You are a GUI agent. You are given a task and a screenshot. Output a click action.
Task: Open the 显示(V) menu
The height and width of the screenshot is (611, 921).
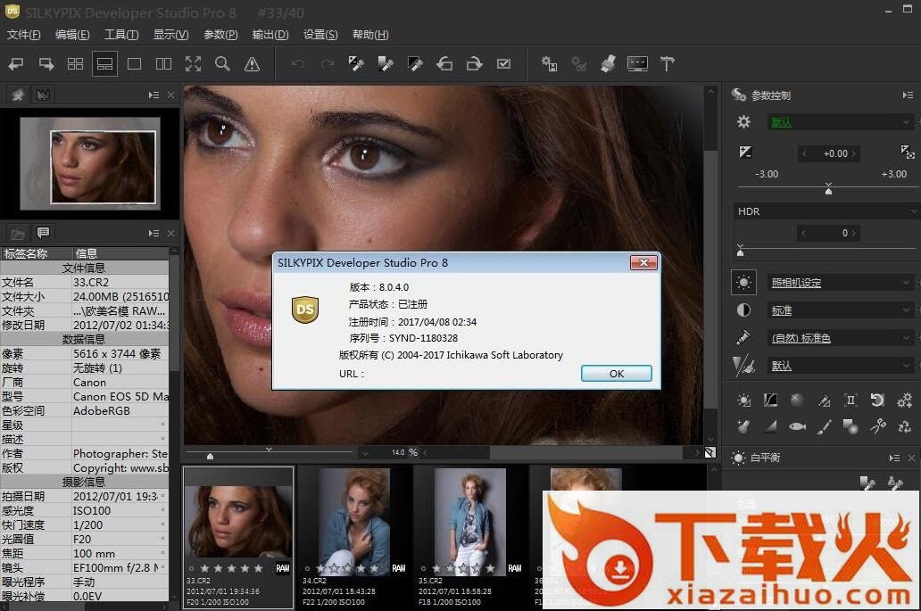[x=171, y=35]
